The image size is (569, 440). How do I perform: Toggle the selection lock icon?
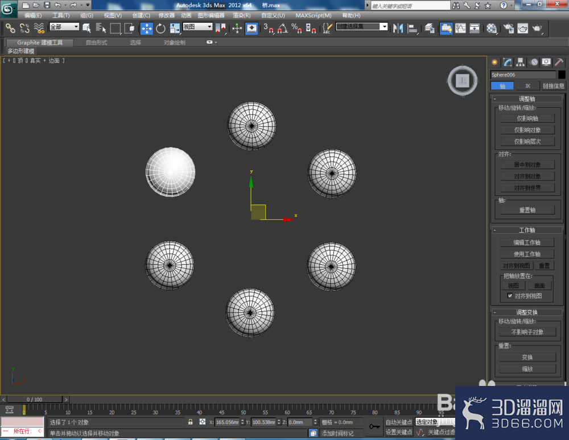tap(190, 422)
